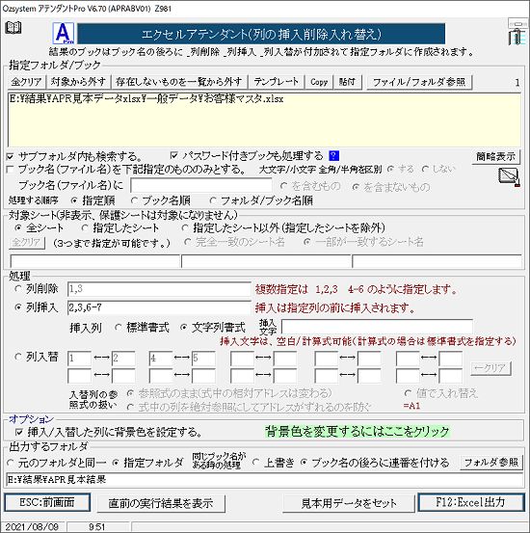Click 直前の実行結果を表示 button
This screenshot has height=533, width=530.
click(161, 503)
